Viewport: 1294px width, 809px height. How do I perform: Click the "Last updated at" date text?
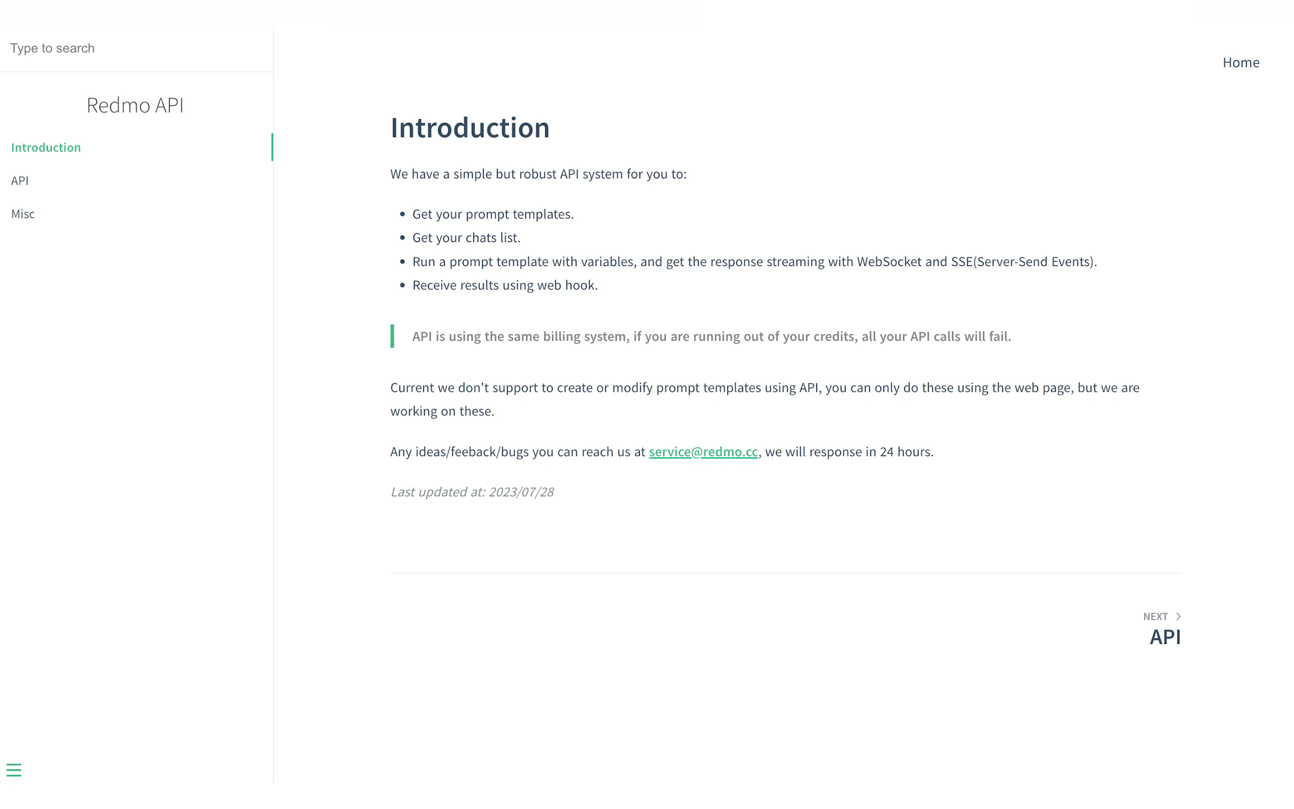[x=472, y=492]
